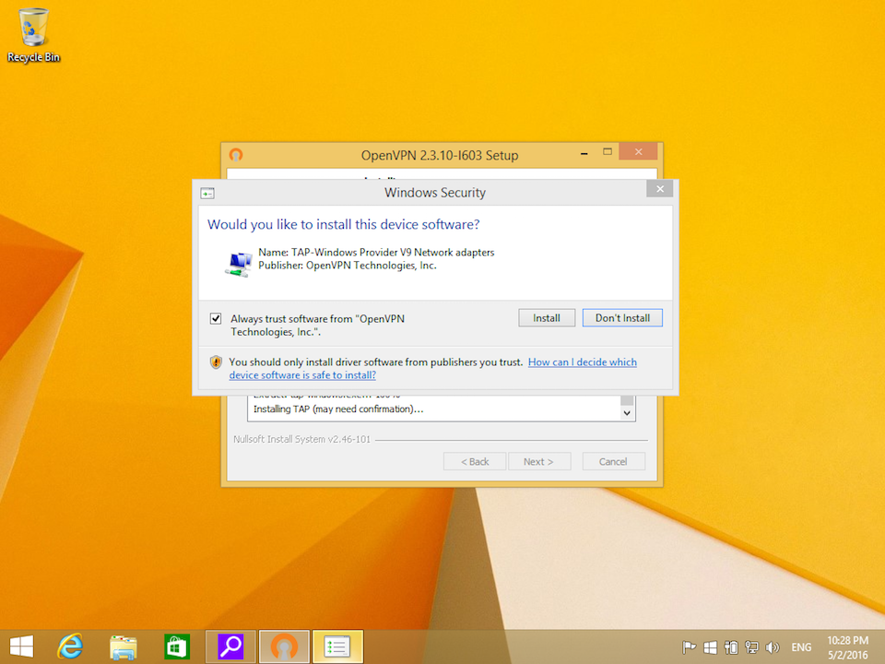Screen dimensions: 885x664
Task: Uncheck Always trust software from OpenVPN Technologies
Action: (216, 318)
